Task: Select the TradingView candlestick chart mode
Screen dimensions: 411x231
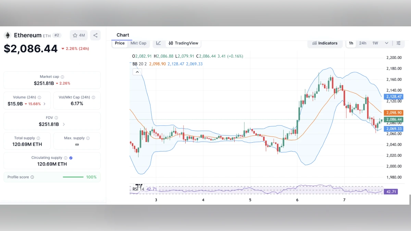Action: point(183,43)
